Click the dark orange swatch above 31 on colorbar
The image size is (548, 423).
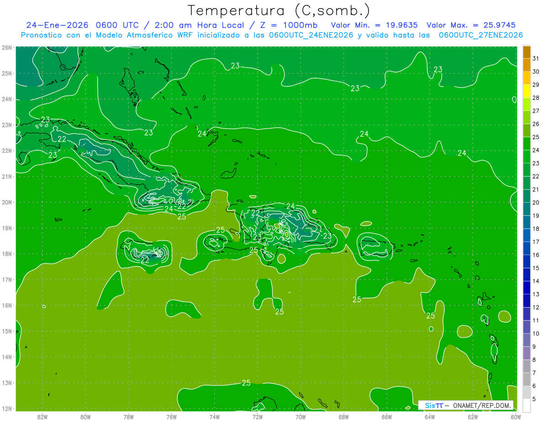pyautogui.click(x=527, y=52)
